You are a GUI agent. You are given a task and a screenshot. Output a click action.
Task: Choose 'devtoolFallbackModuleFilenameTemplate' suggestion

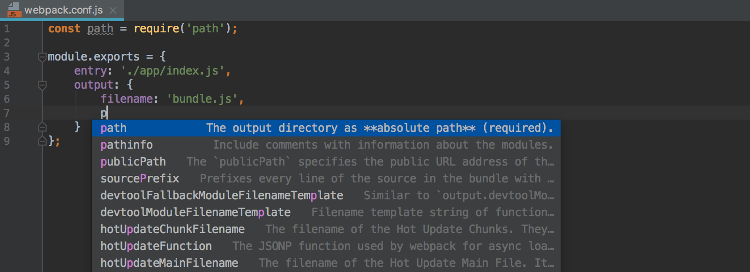[x=326, y=196]
